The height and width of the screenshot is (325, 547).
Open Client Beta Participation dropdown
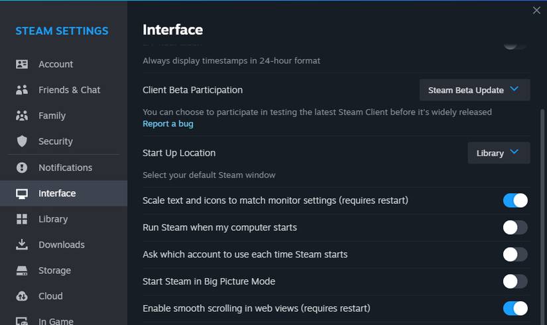point(474,90)
